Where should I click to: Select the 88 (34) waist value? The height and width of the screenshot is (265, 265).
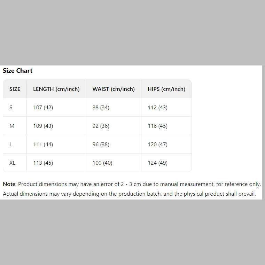[x=101, y=108]
